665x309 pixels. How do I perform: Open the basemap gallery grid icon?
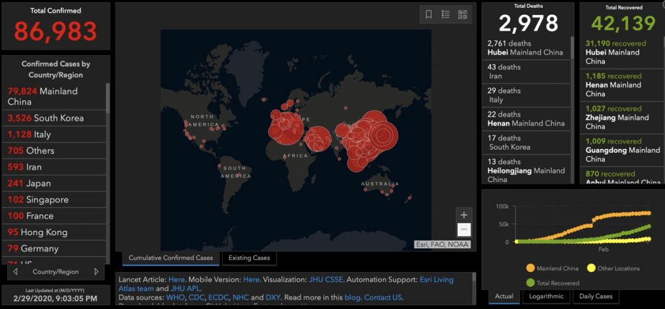pos(462,14)
